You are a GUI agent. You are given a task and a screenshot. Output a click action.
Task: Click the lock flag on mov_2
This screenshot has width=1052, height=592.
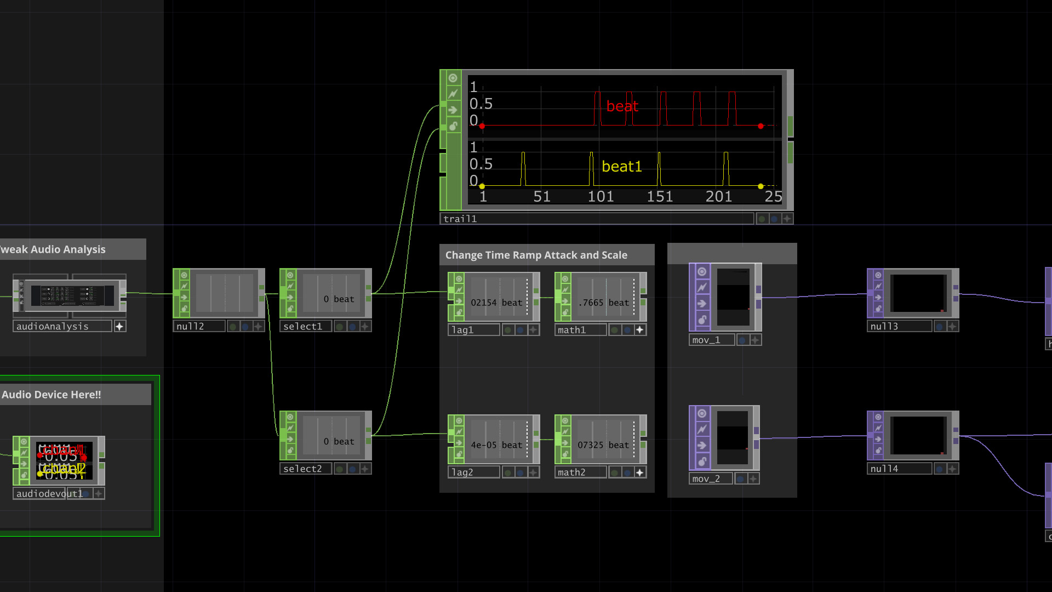(x=702, y=460)
